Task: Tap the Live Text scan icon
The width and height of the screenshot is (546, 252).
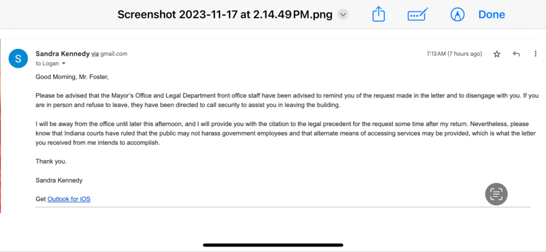Action: (x=496, y=194)
